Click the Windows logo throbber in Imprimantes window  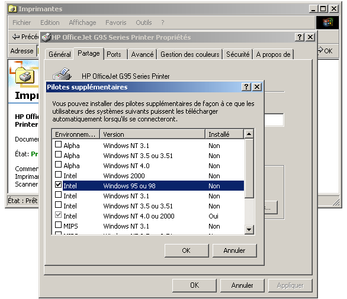click(327, 22)
